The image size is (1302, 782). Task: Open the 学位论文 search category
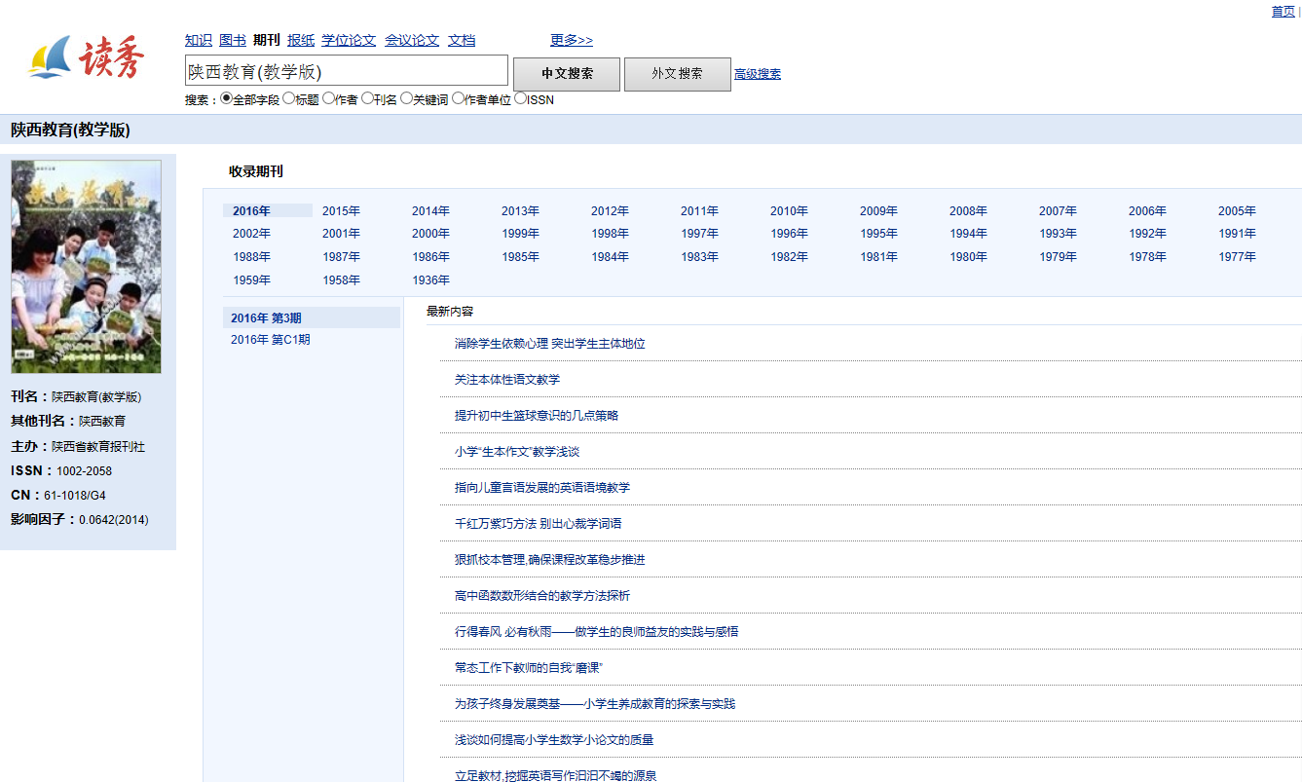[349, 40]
